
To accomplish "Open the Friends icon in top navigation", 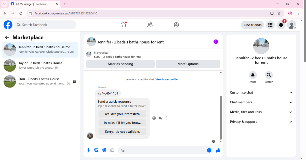I will [x=150, y=25].
